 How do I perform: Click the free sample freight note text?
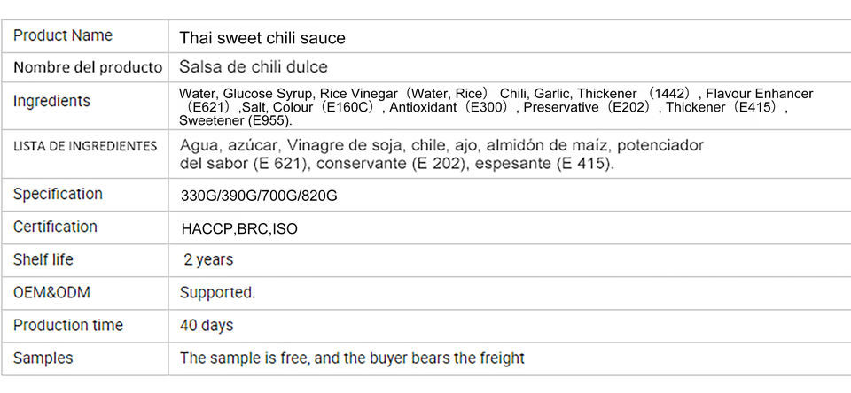pos(352,358)
